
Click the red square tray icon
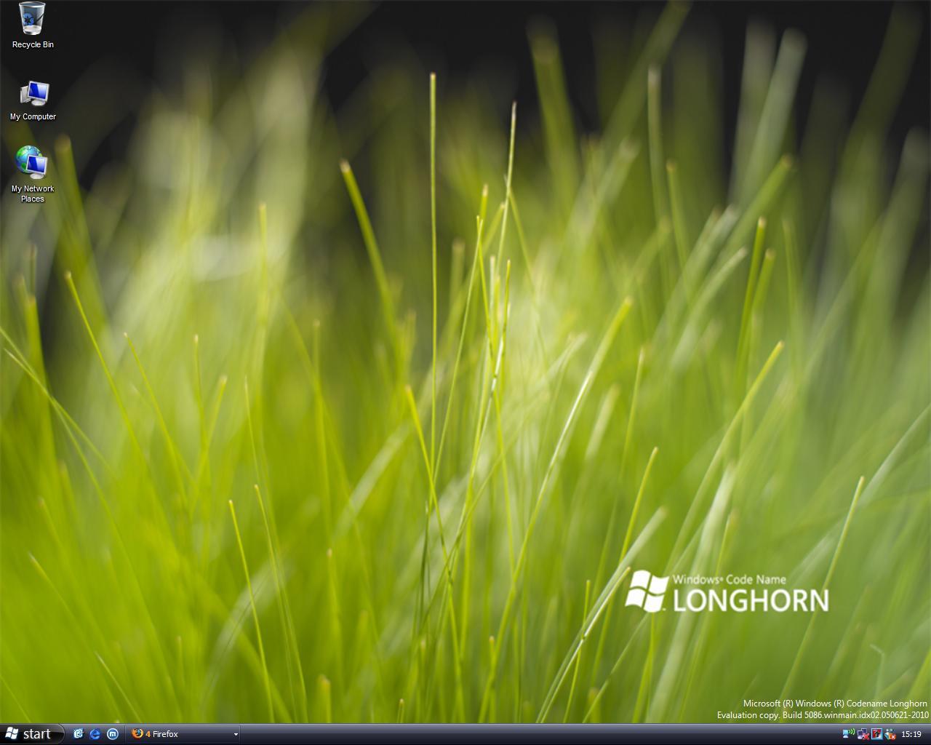pos(876,734)
